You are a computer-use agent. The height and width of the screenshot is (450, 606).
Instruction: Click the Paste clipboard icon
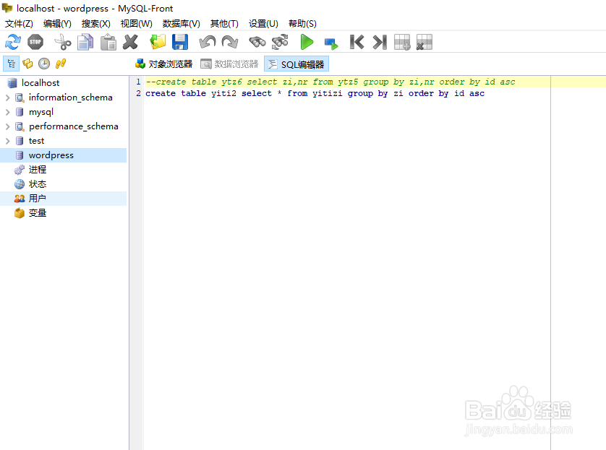click(108, 42)
